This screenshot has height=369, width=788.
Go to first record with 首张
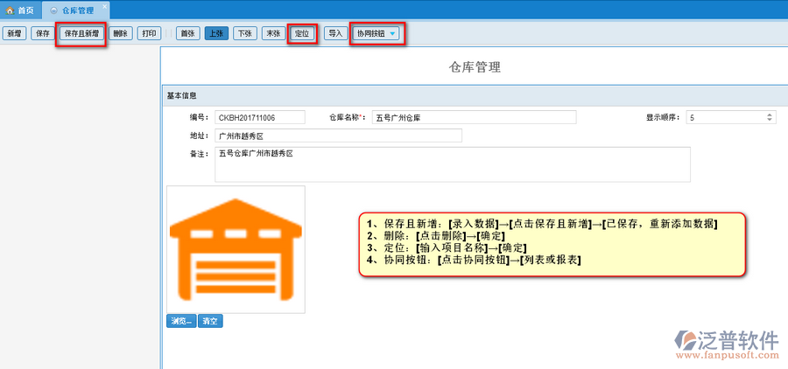[186, 34]
